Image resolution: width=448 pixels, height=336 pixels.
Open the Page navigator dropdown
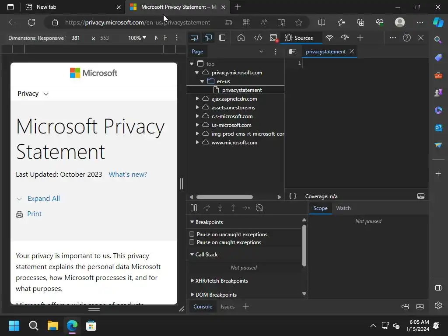click(x=261, y=52)
